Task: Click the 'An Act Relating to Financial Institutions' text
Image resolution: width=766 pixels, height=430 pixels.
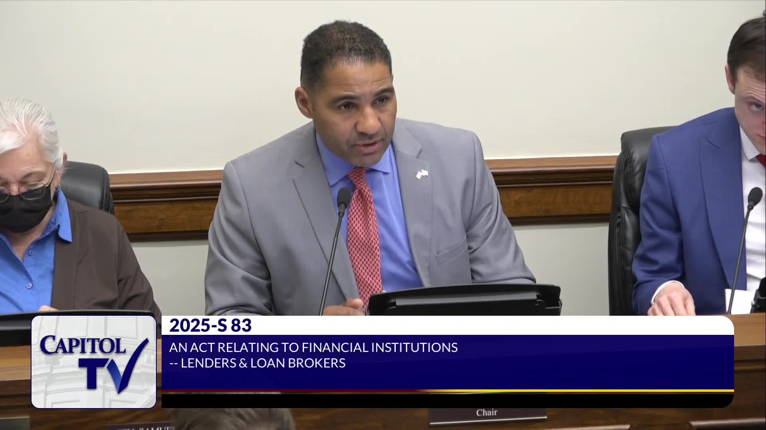Action: (x=313, y=348)
